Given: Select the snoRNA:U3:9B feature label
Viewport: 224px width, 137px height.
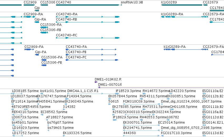Looking at the screenshot, I should pos(132,2).
